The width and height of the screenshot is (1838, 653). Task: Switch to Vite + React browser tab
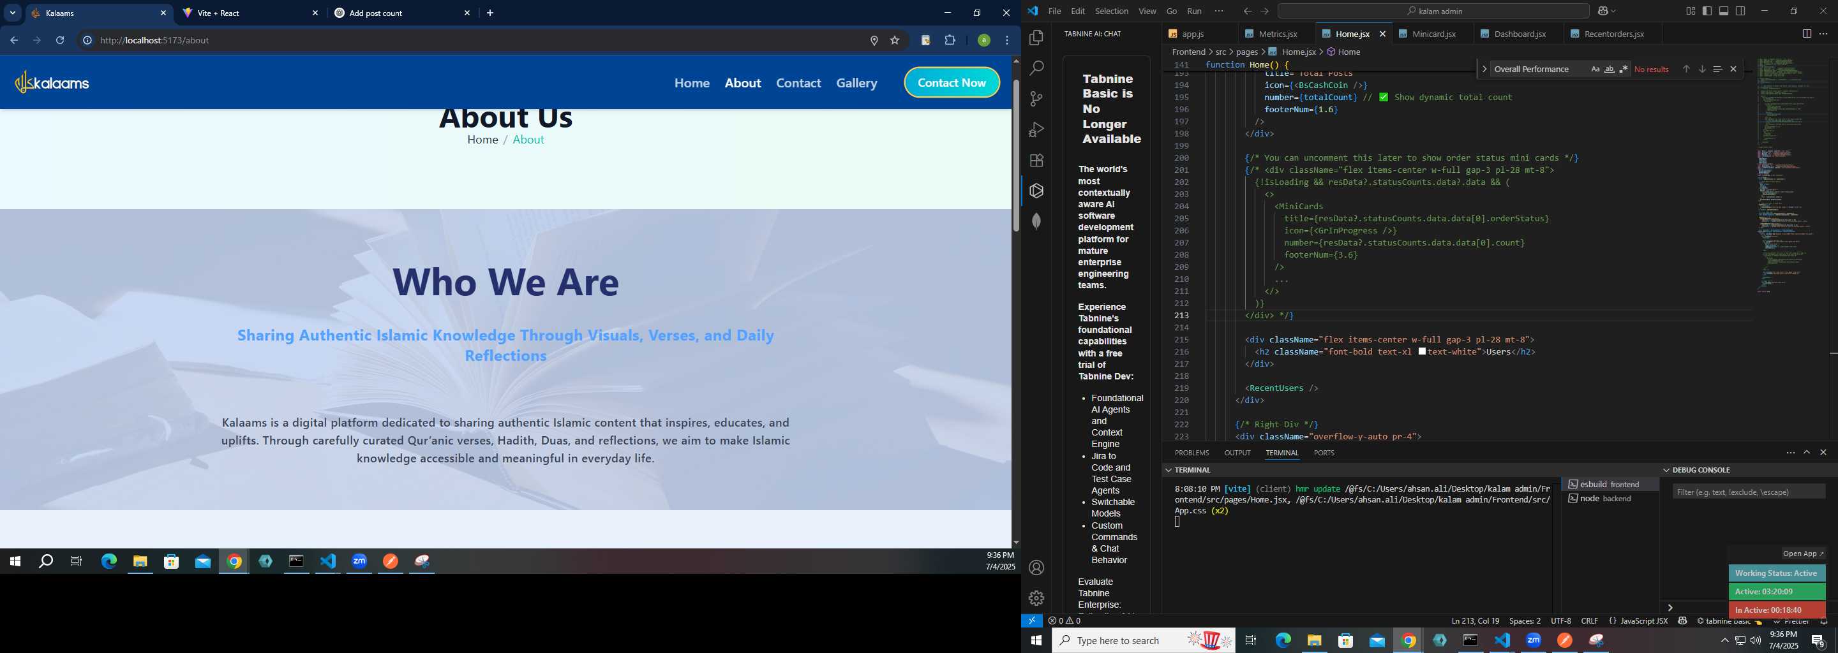pos(250,13)
